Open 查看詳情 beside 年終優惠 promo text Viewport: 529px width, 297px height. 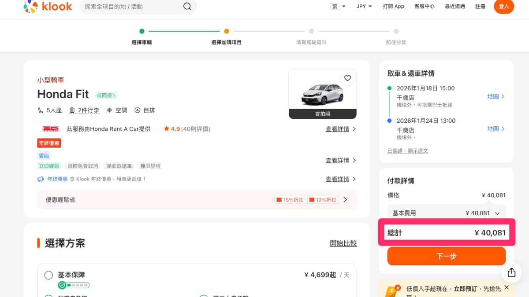pyautogui.click(x=341, y=179)
